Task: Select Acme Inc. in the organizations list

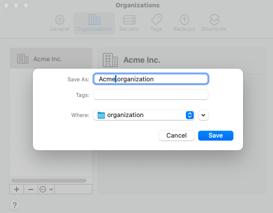Action: (x=51, y=59)
